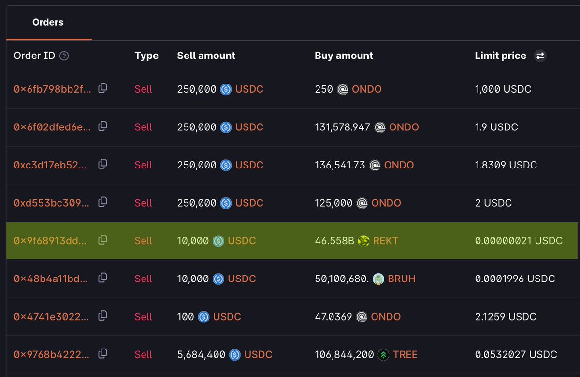Copy order ID 0x6f02dfed6e
580x377 pixels.
(x=102, y=126)
